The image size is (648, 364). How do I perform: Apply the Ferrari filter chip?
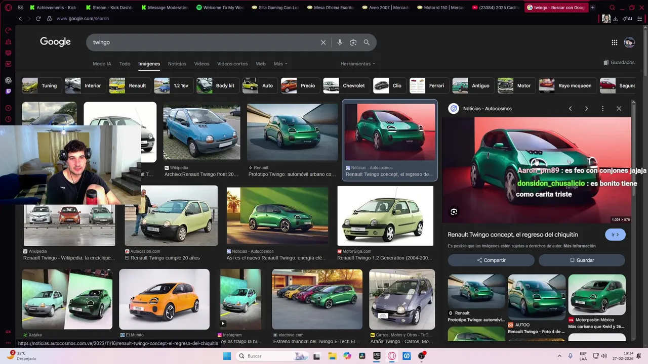(429, 86)
